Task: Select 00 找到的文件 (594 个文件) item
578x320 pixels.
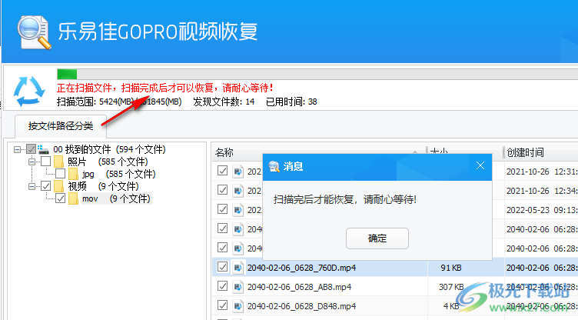Action: 109,149
